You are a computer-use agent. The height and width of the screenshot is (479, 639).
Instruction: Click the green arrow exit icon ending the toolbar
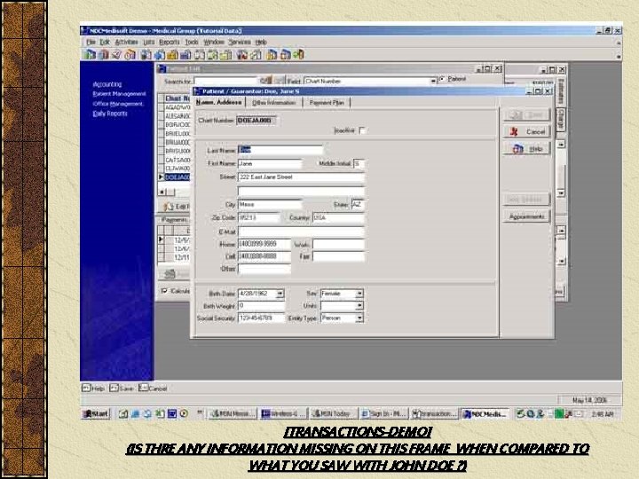point(299,55)
